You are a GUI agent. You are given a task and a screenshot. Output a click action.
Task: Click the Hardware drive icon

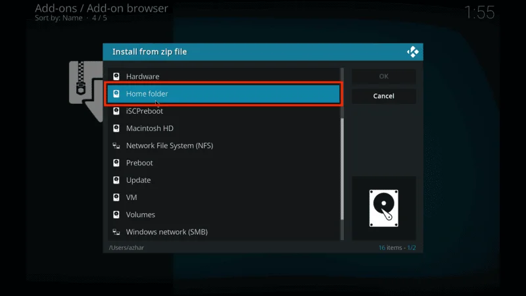pos(116,76)
